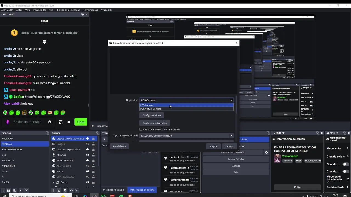Click Configurar Video button
Viewport: 351px width, 197px height.
[152, 115]
